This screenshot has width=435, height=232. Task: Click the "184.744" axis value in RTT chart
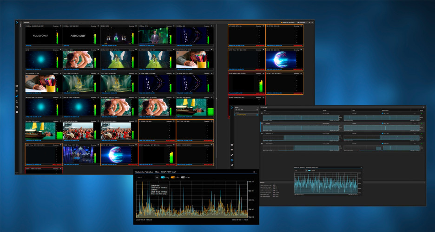251,182
